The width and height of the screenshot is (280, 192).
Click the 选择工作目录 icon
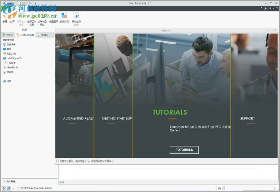[31, 17]
